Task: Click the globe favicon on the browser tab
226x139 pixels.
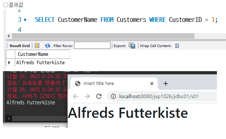Action: point(78,84)
